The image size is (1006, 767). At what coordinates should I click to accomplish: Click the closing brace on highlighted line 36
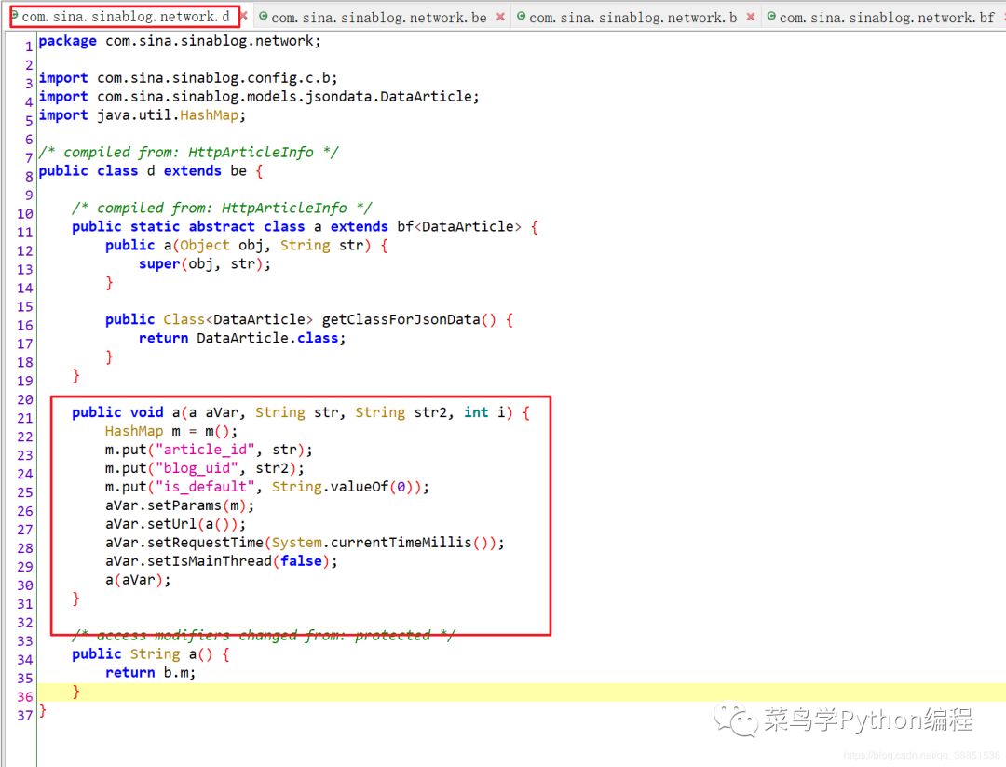tap(75, 692)
